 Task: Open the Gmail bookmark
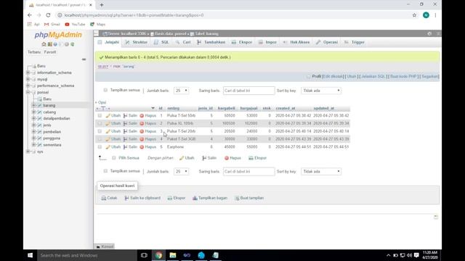[52, 24]
